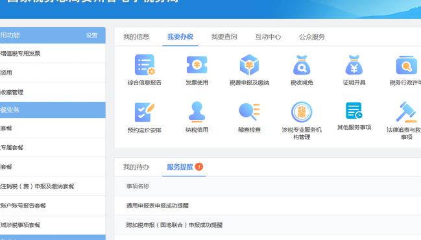Switch to the 我要办税 tab

click(180, 37)
